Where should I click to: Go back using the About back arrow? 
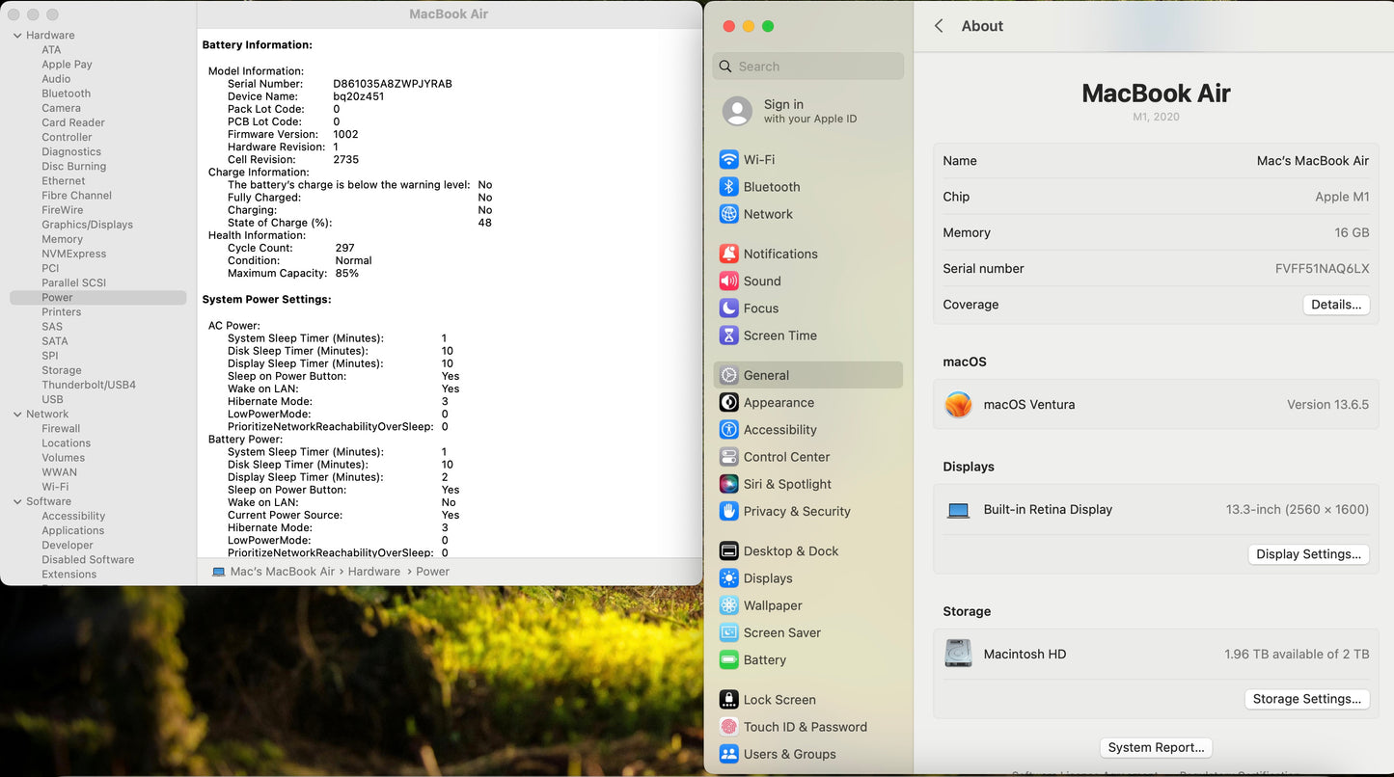click(x=939, y=26)
